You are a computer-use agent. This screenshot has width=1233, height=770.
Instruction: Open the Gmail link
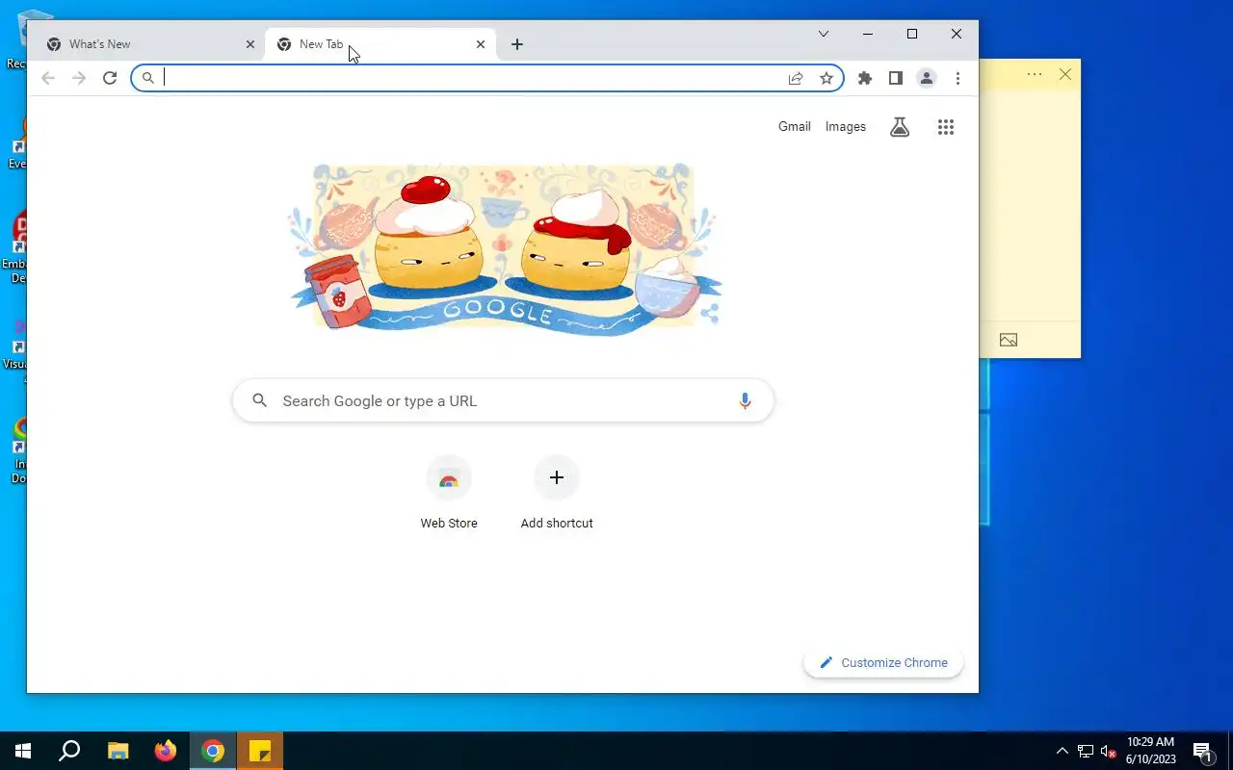(795, 126)
